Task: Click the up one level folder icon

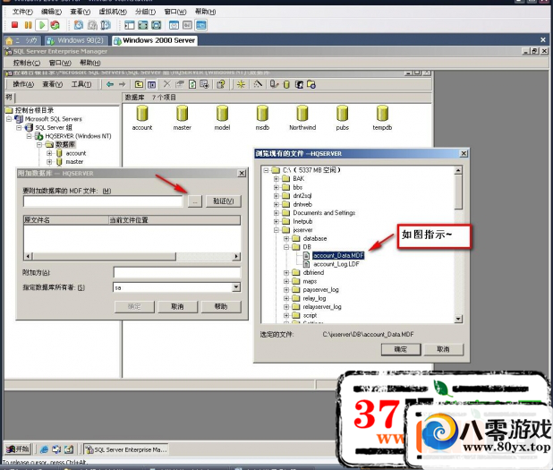Action: pos(139,84)
